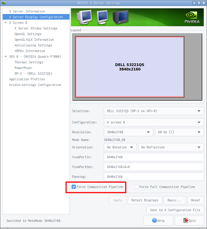207x229 pixels.
Task: Open Thermal Settings page
Action: [x=29, y=62]
